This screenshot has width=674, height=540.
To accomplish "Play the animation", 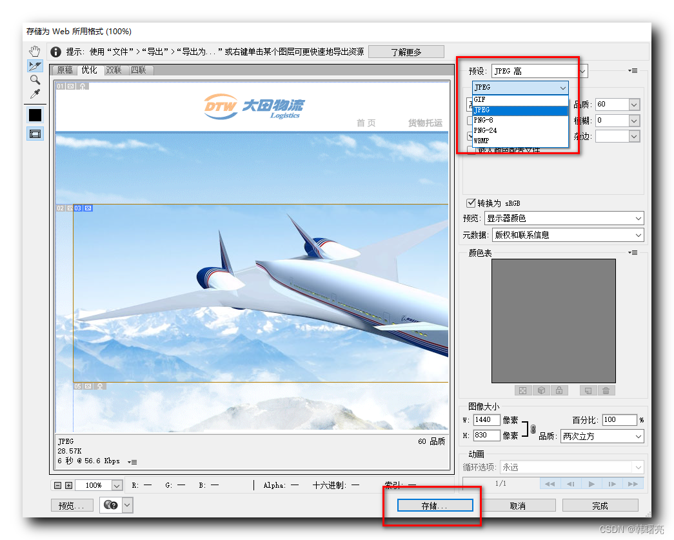I will pyautogui.click(x=591, y=484).
